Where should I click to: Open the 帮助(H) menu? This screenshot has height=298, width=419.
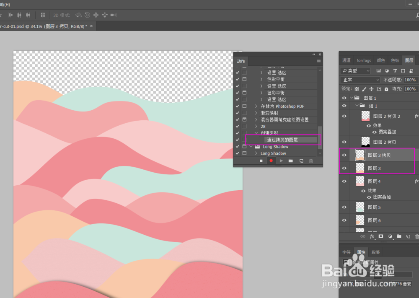[x=5, y=3]
